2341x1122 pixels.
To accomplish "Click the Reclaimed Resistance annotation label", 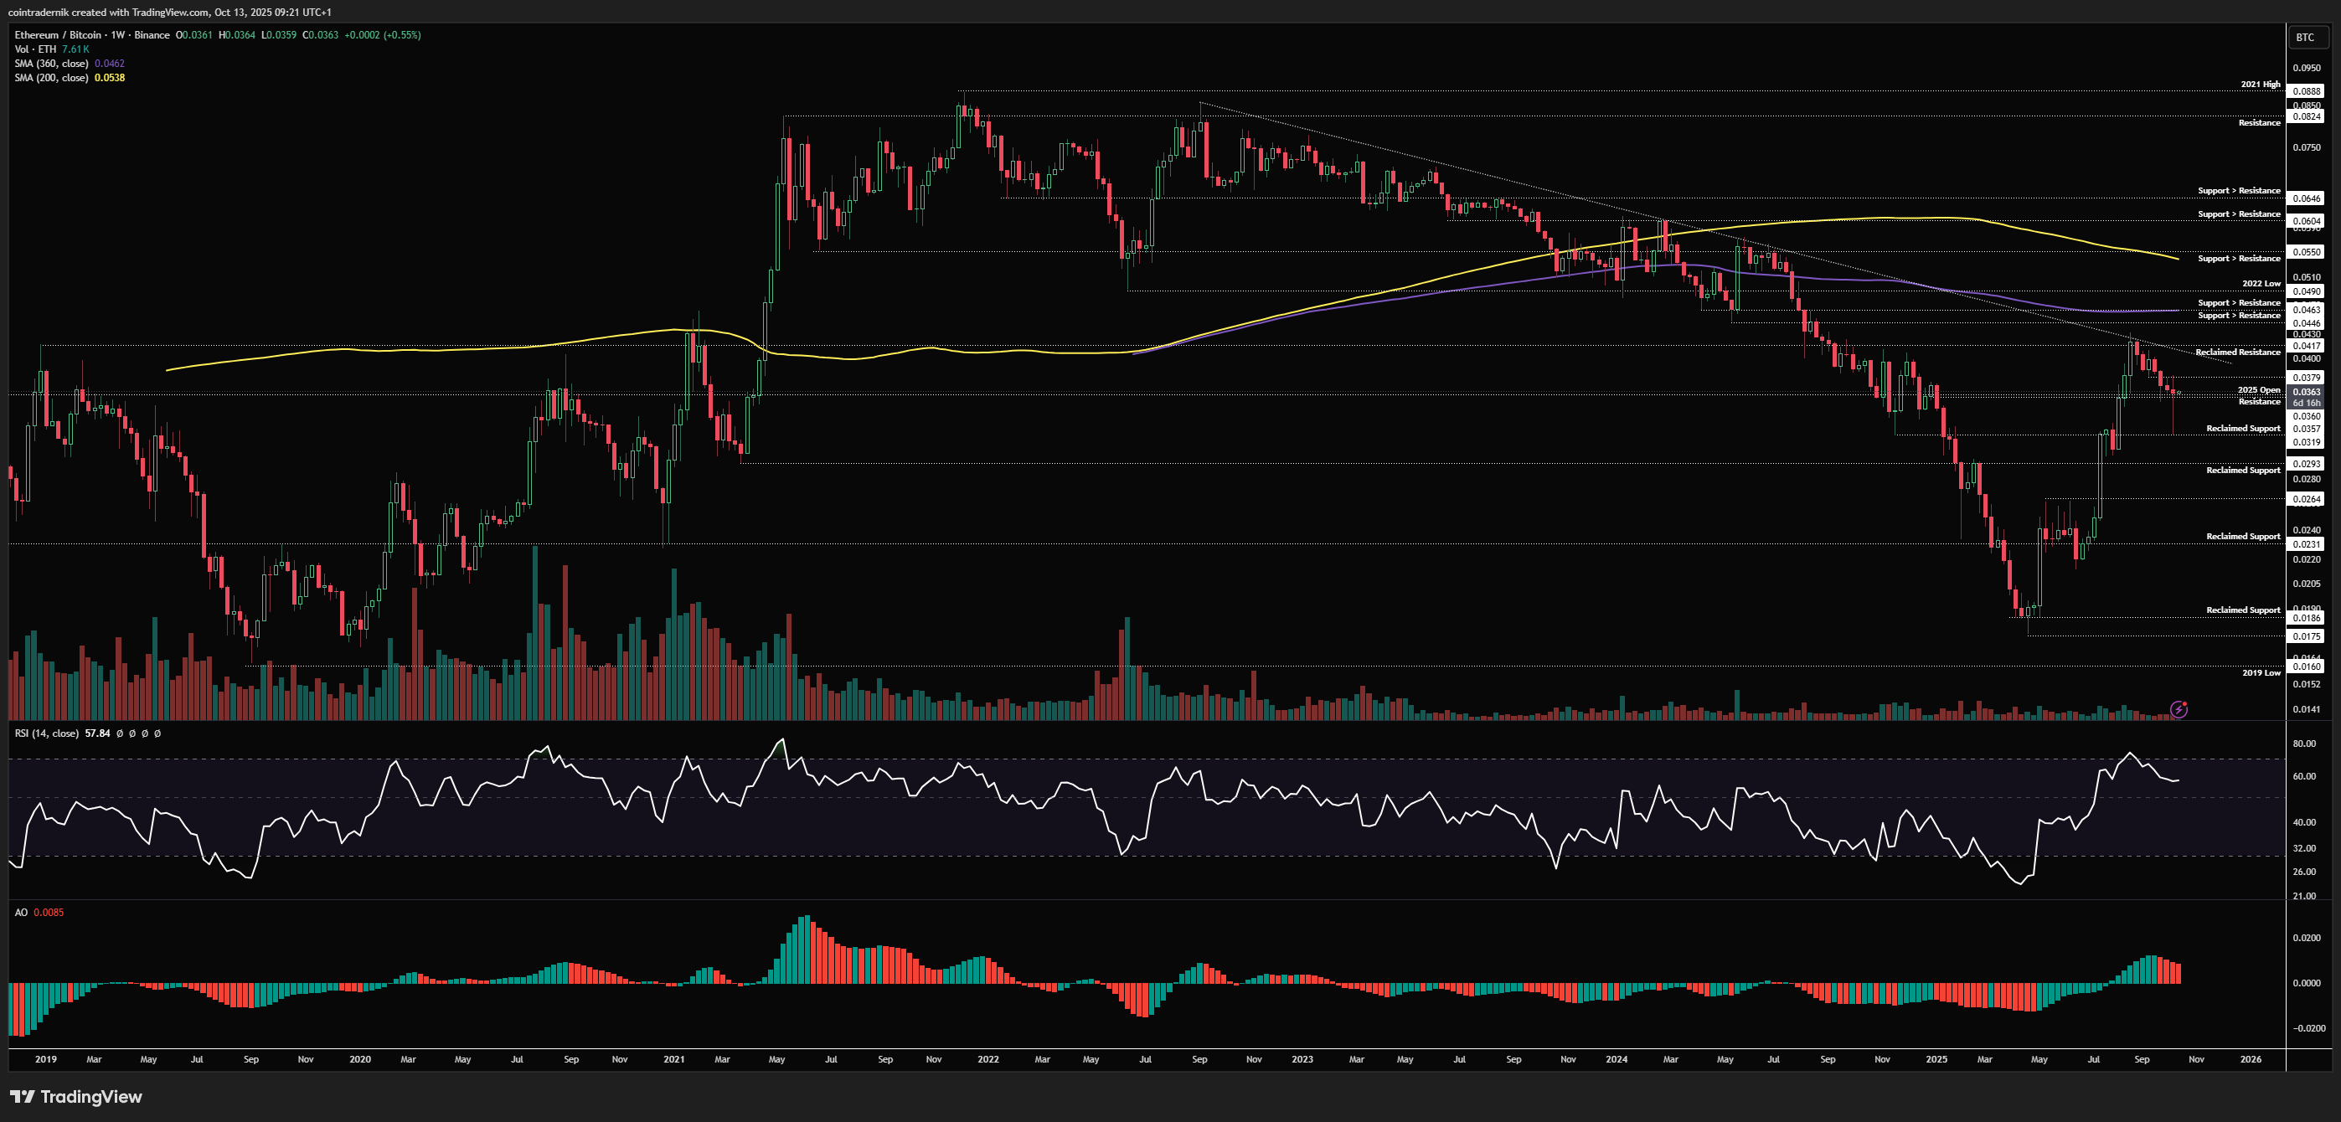I will [2237, 352].
